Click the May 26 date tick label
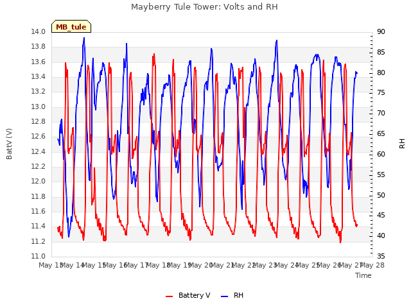 [330, 266]
